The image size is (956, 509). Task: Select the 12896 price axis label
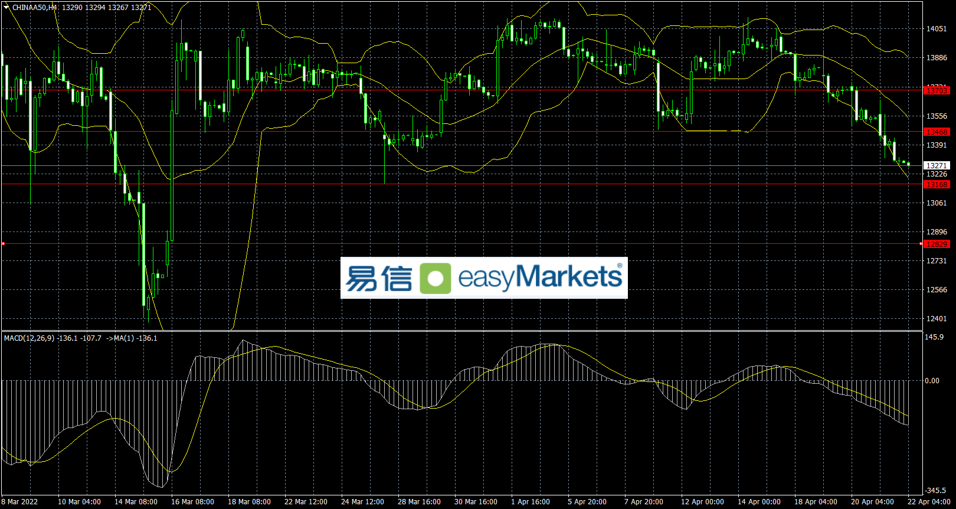[937, 232]
